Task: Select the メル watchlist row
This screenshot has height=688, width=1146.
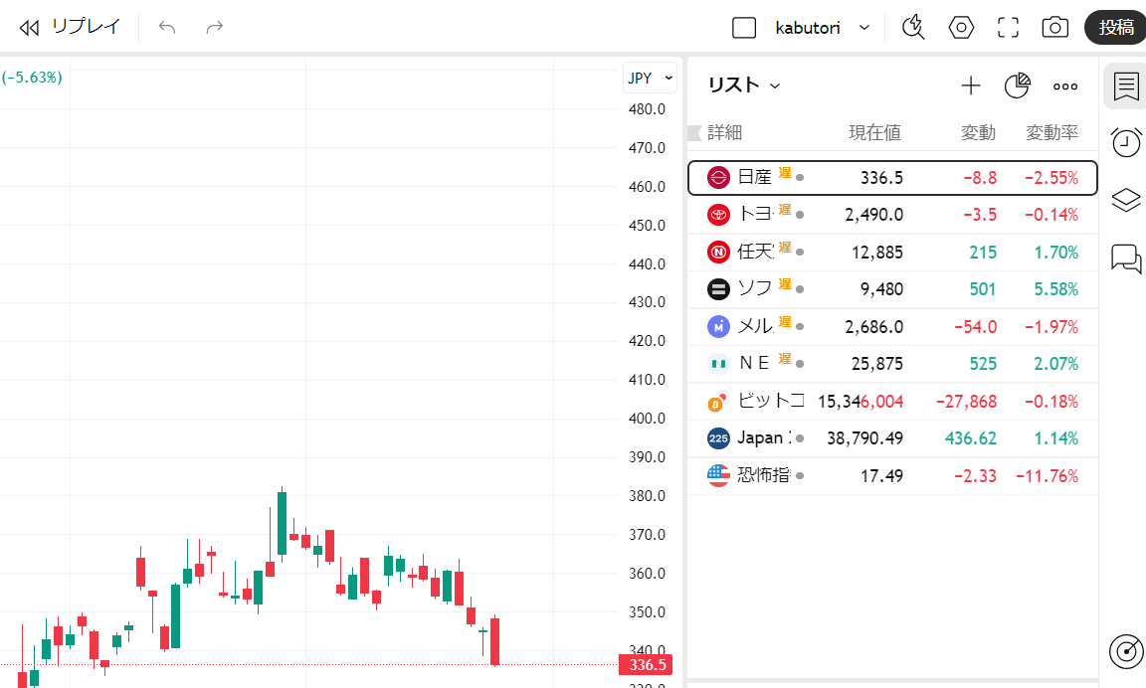Action: tap(892, 326)
